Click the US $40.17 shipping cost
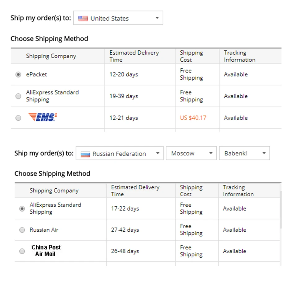This screenshot has width=288, height=288. point(193,118)
